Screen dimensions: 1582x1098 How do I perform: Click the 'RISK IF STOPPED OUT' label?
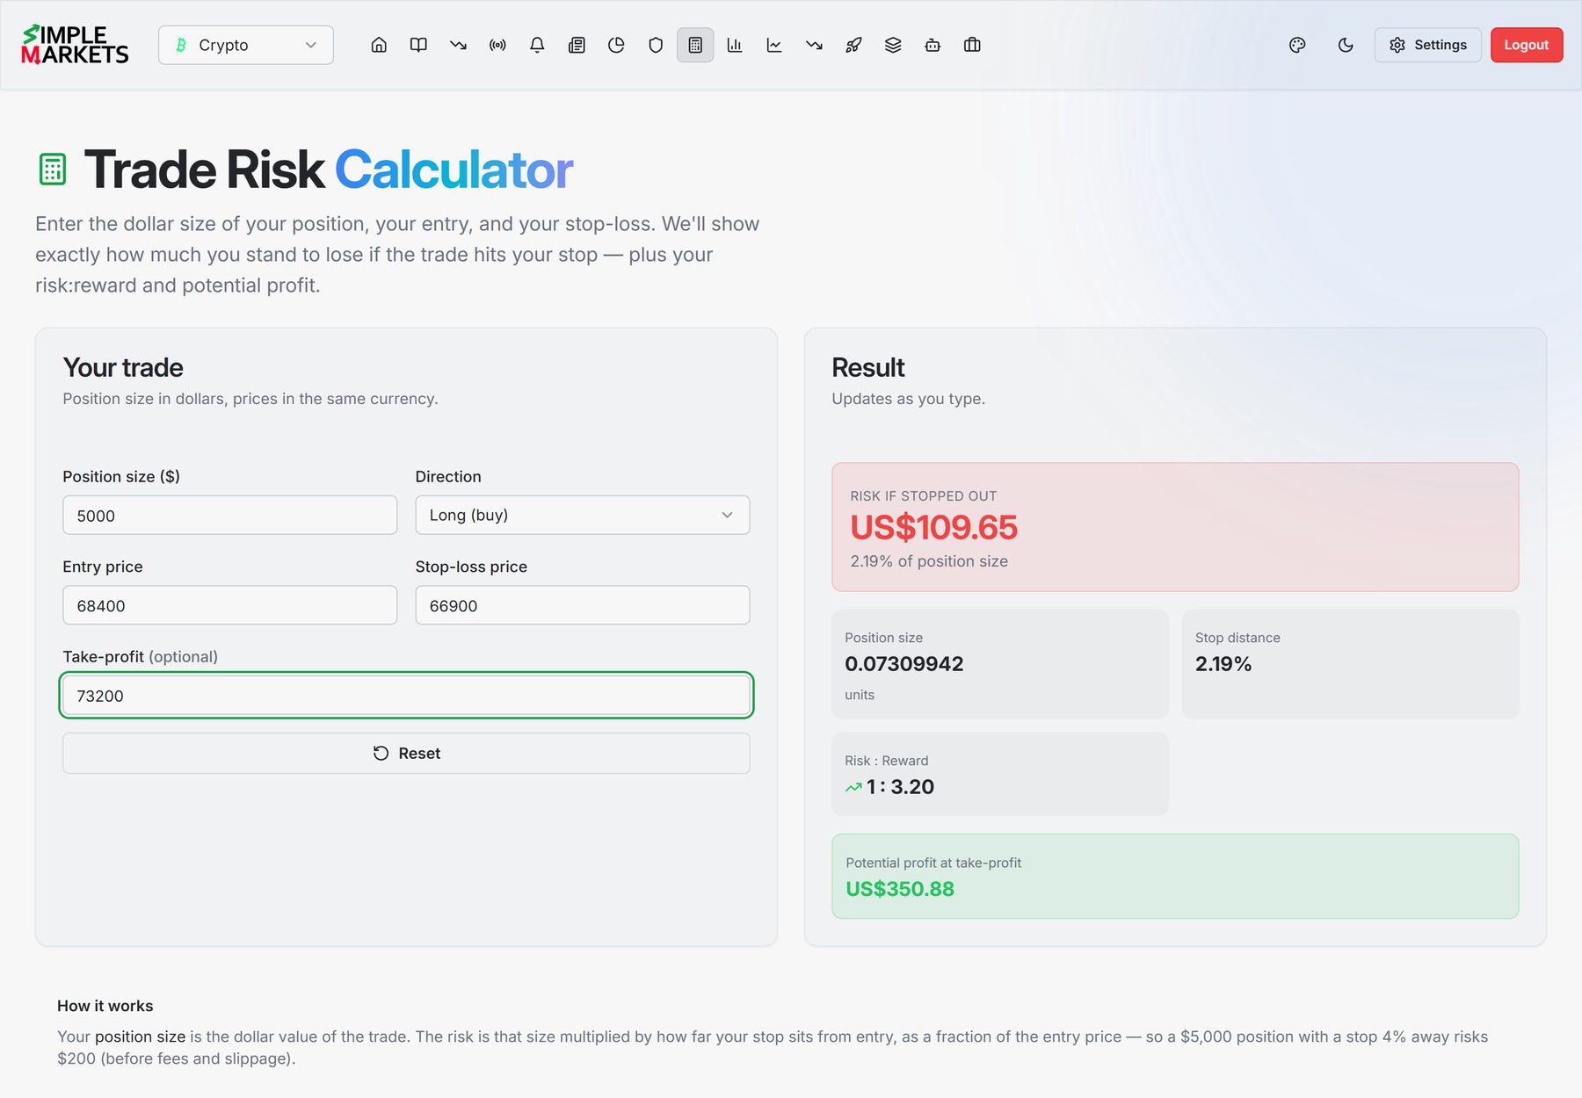pyautogui.click(x=924, y=496)
